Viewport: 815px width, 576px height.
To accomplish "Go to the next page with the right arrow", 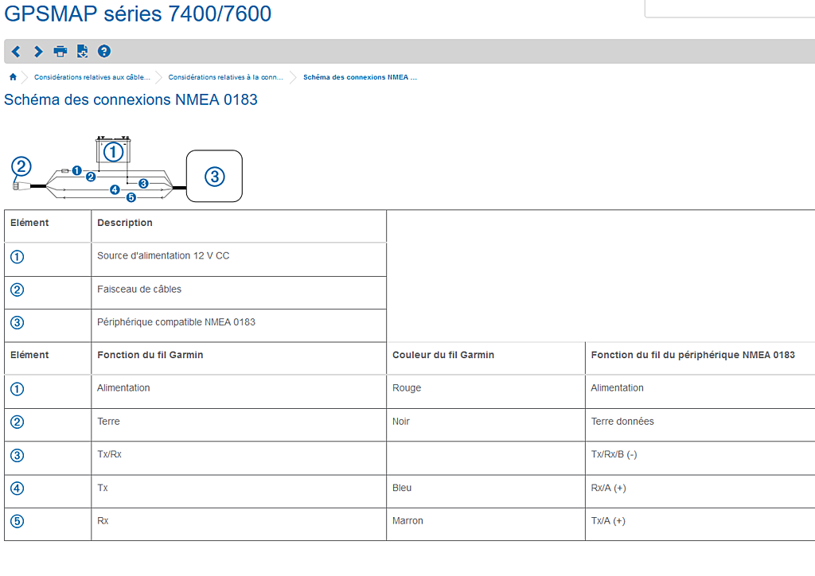I will (x=38, y=52).
